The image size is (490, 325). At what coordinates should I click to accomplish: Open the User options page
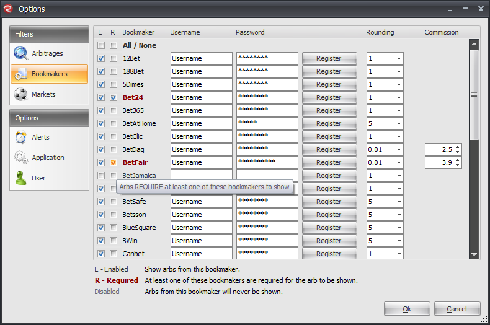(x=50, y=178)
